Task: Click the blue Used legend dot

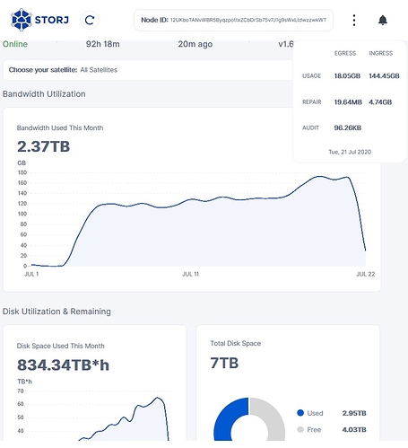Action: tap(300, 413)
